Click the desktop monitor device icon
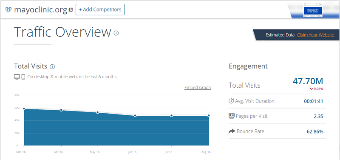This screenshot has height=160, width=340. [x=17, y=77]
